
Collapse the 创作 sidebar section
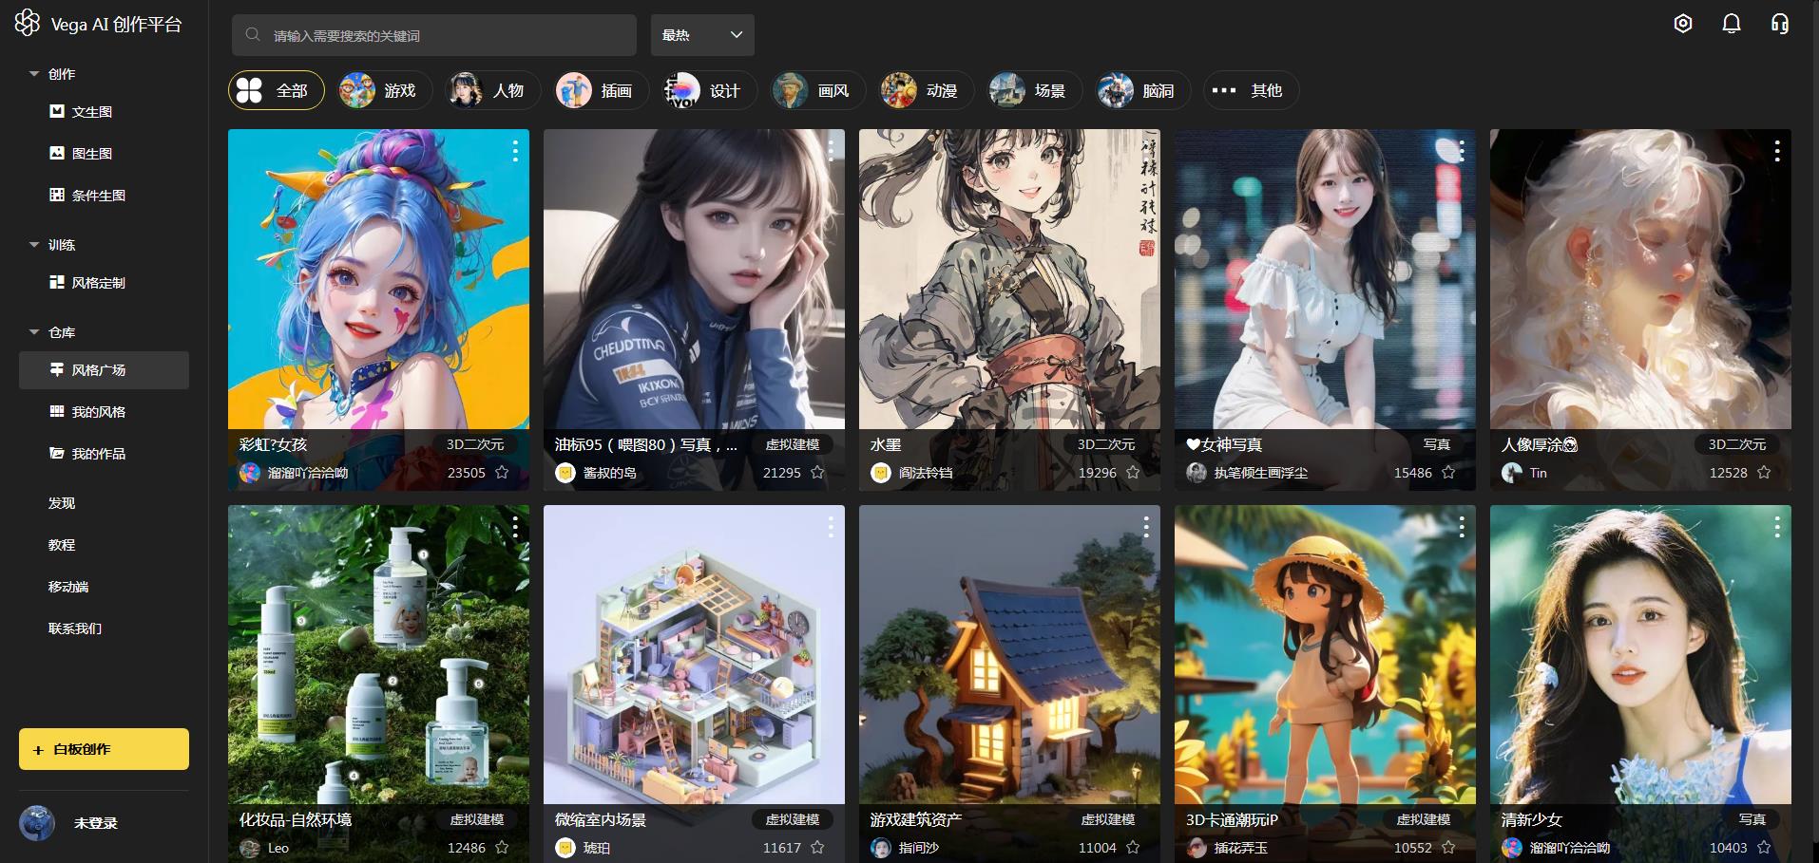click(34, 74)
